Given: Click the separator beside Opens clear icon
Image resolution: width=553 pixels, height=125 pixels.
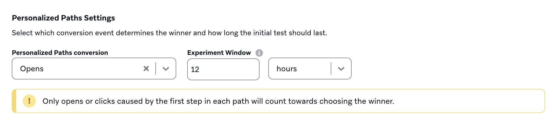Looking at the screenshot, I should pos(156,69).
